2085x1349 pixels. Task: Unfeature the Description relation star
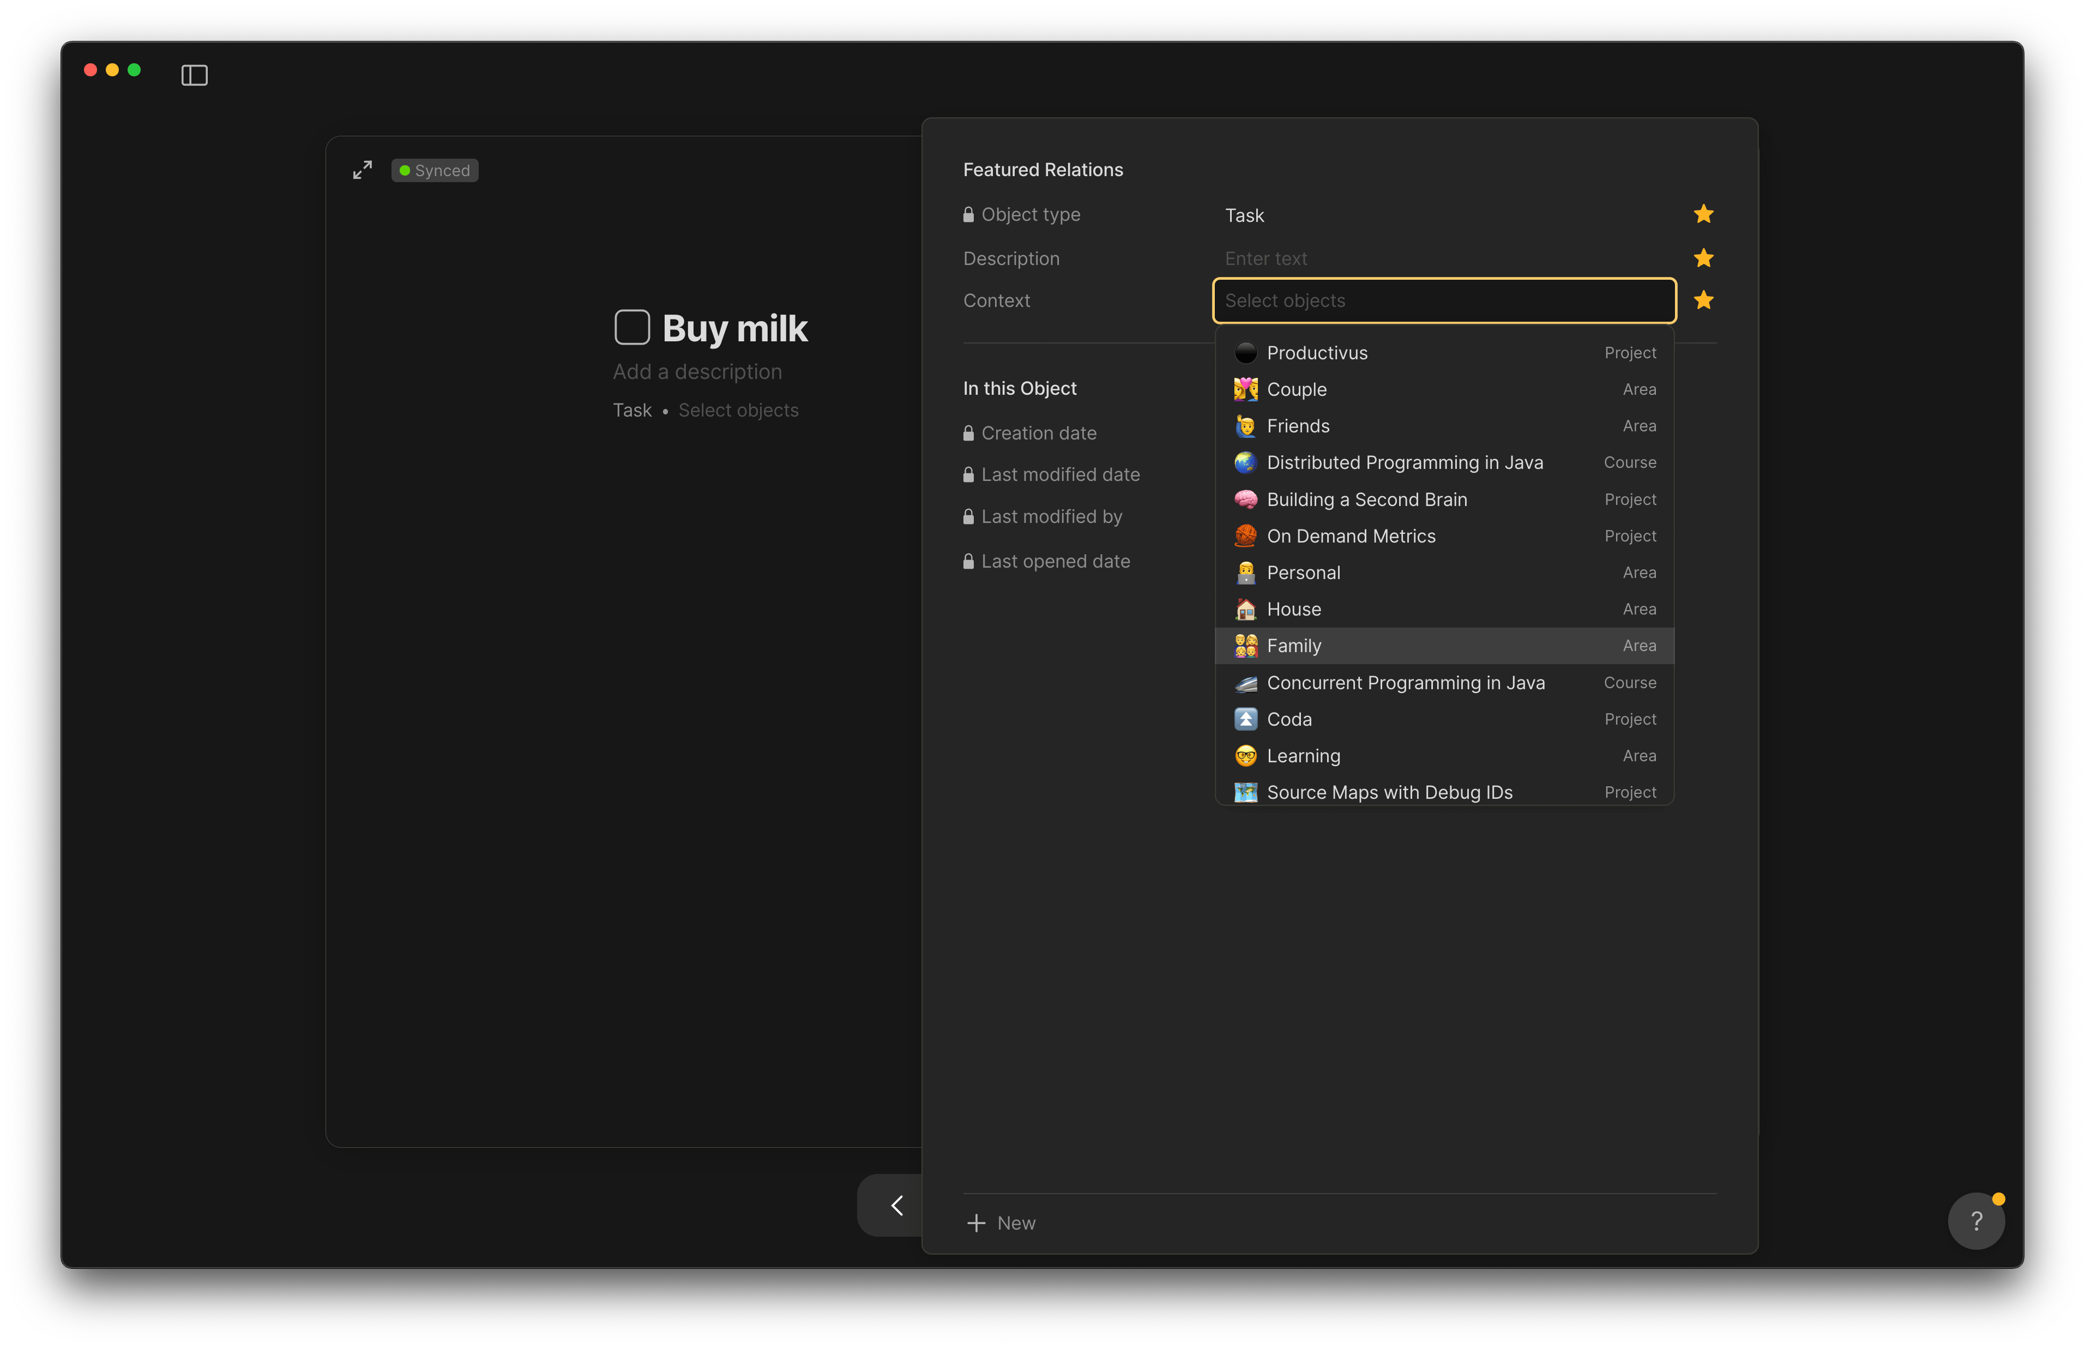tap(1703, 258)
